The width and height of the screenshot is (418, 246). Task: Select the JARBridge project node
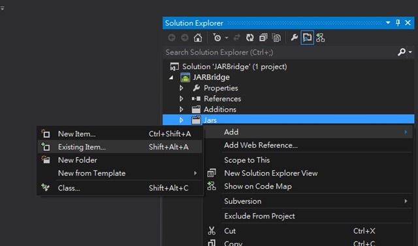click(211, 77)
